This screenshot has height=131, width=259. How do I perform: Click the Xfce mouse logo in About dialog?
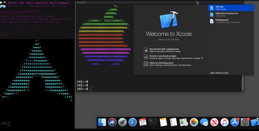pyautogui.click(x=3, y=4)
